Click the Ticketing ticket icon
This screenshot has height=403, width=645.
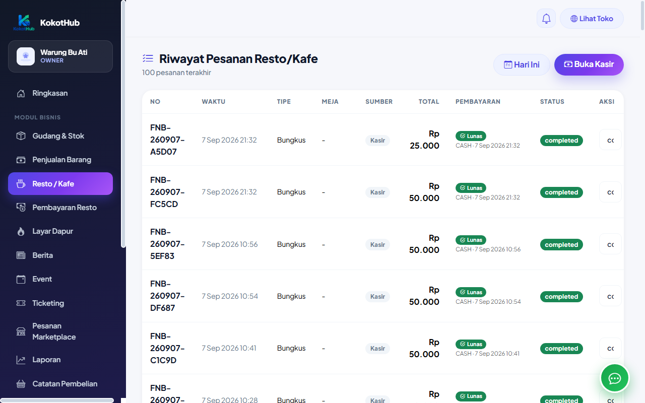pos(21,303)
